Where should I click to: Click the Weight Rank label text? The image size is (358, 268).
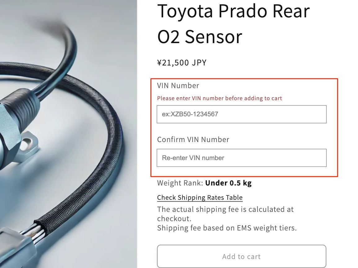pos(180,183)
